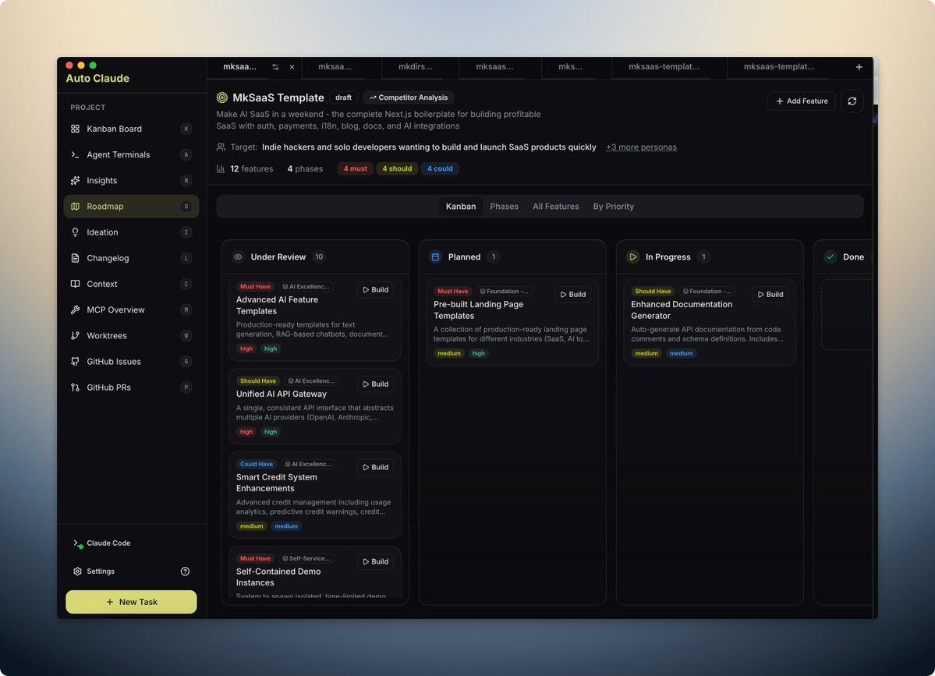
Task: Close the first mksaa... tab
Action: pos(292,67)
